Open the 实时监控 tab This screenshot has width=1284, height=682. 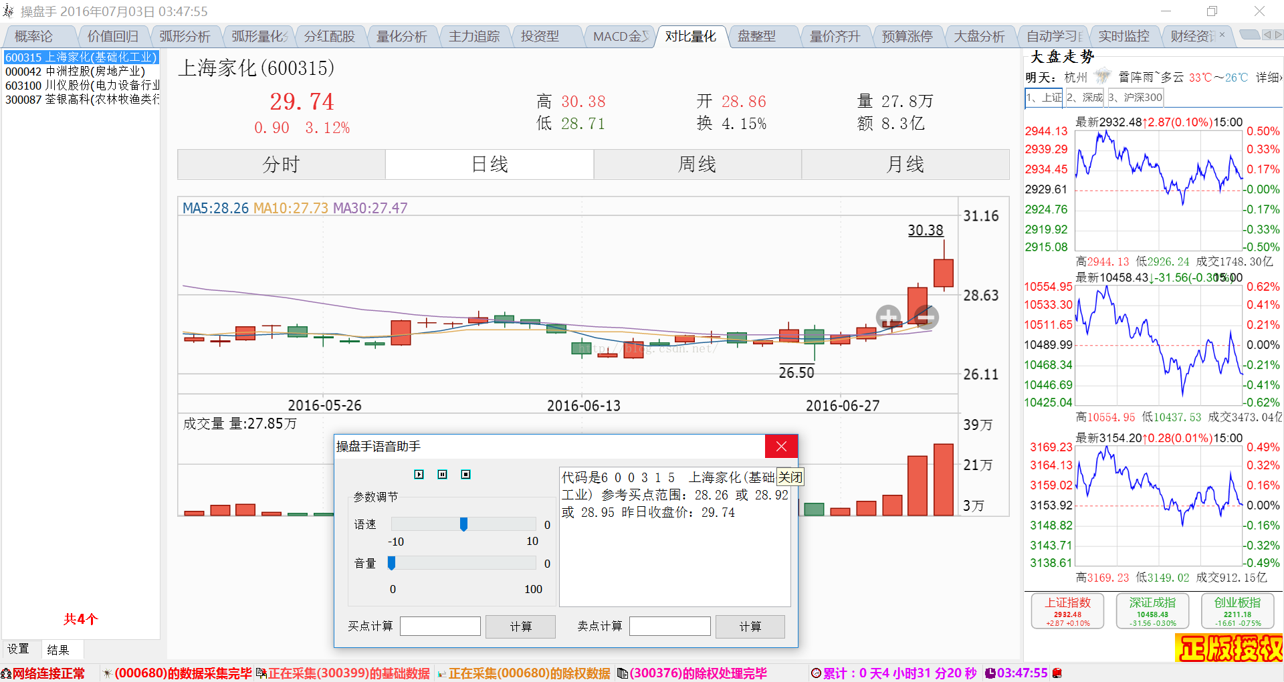[1123, 36]
